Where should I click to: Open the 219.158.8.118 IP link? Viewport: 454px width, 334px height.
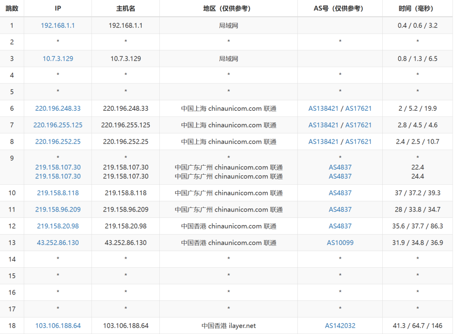pyautogui.click(x=58, y=192)
